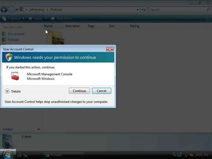Viewport: 212px width, 159px height.
Task: Sort by the Name column header
Action: (x=48, y=26)
